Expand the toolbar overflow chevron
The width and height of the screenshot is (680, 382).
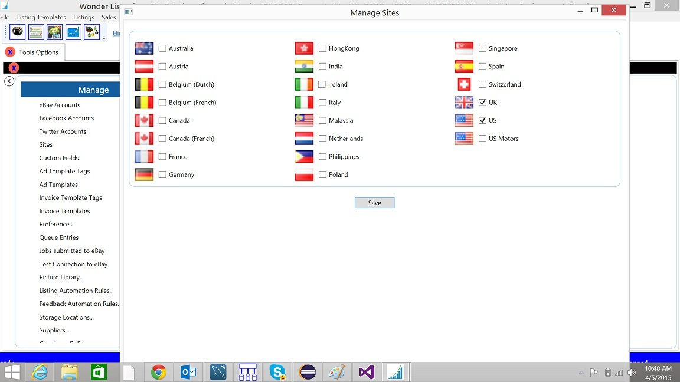[104, 37]
